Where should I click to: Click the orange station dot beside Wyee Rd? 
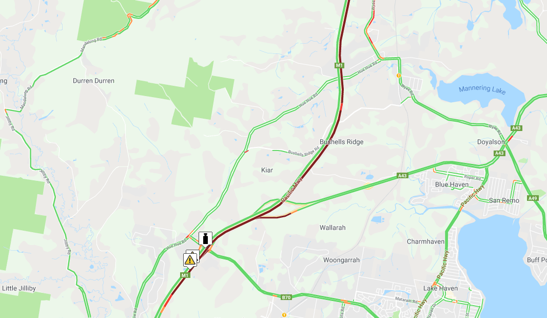tap(399, 76)
